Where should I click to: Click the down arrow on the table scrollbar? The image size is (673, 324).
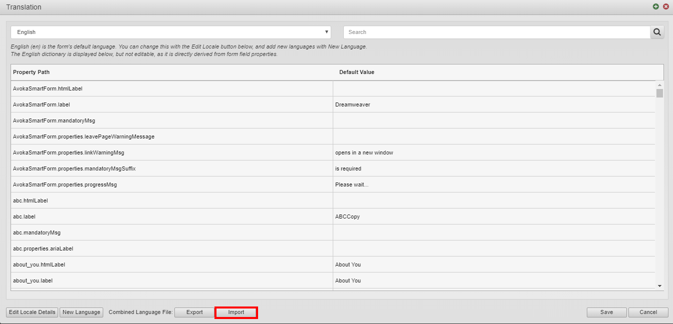click(660, 285)
